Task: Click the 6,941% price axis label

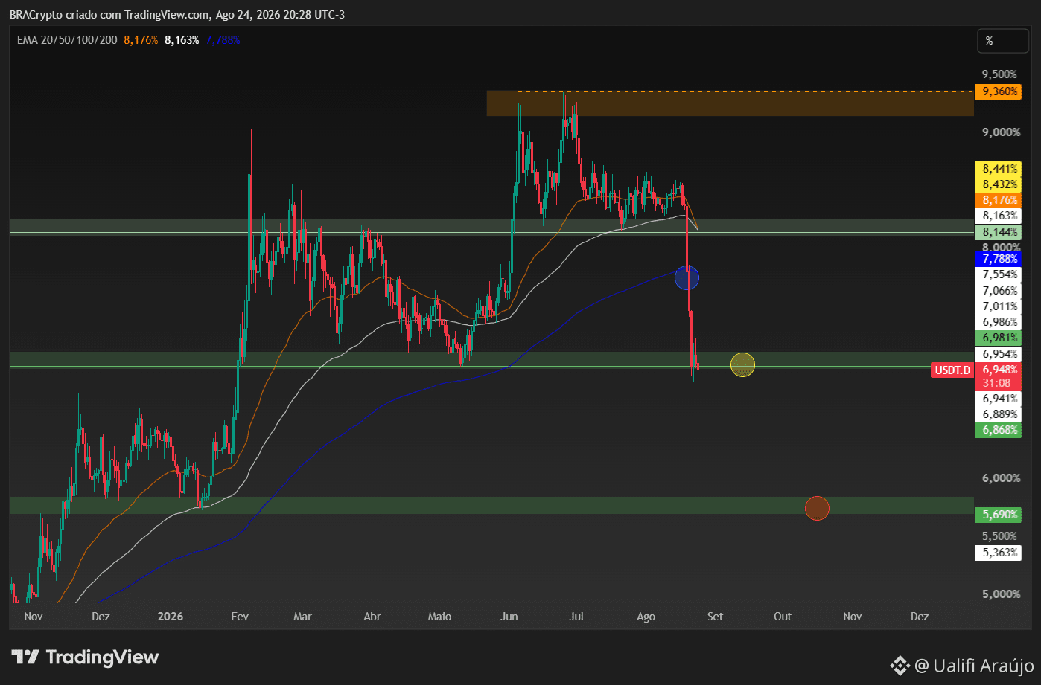Action: coord(997,399)
